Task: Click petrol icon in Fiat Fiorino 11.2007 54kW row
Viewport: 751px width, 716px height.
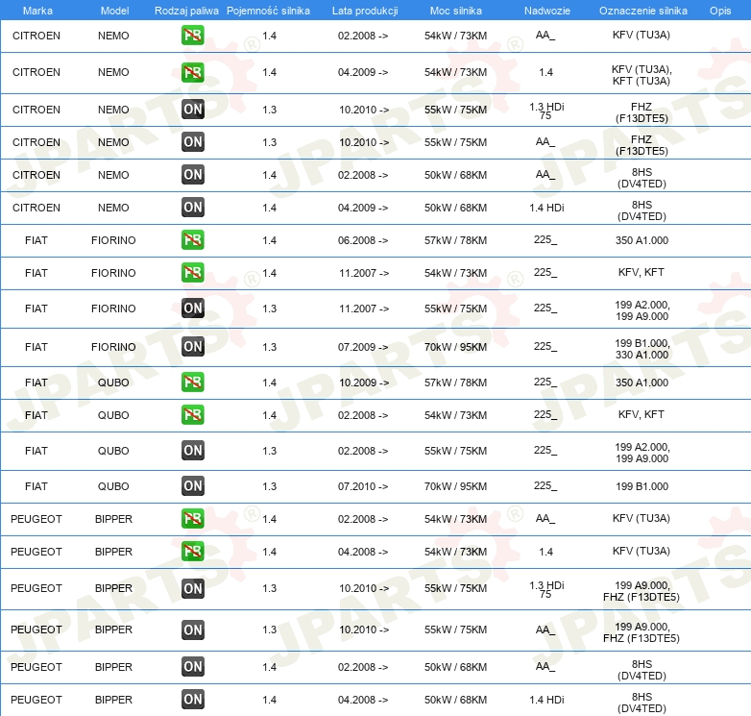Action: tap(192, 273)
